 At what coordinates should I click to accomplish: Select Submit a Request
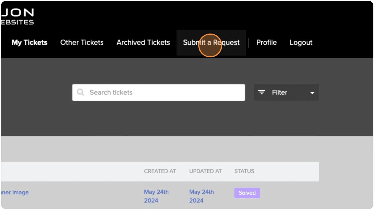[211, 42]
